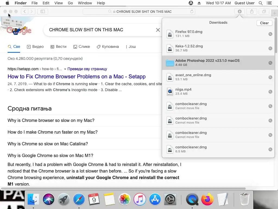The height and width of the screenshot is (209, 278).
Task: Click the Show Downloads toolbar button
Action: tap(239, 11)
